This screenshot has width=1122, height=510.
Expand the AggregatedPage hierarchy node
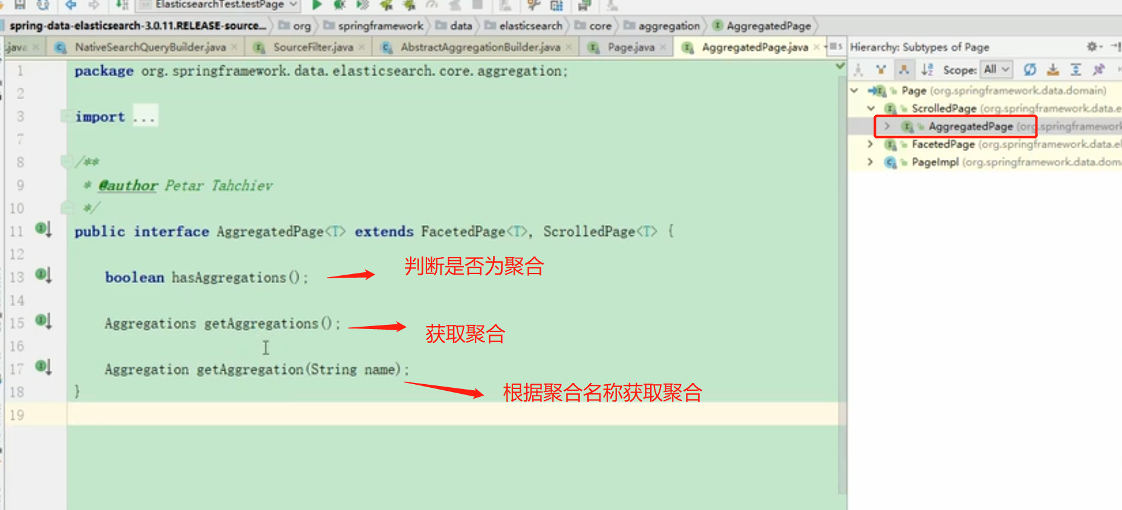pyautogui.click(x=887, y=126)
